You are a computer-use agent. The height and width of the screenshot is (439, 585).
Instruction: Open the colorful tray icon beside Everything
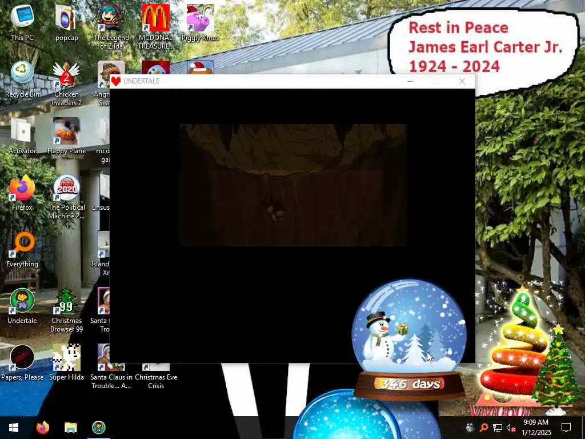point(470,428)
